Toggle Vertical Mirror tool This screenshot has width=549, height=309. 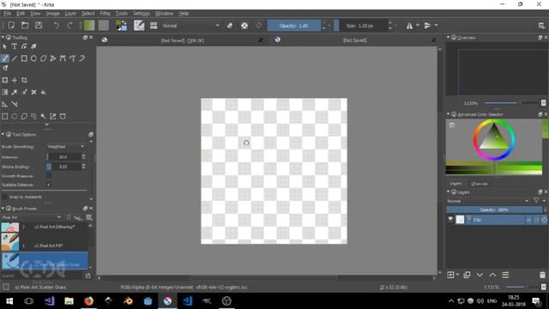[427, 26]
